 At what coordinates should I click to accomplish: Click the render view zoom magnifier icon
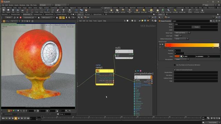point(69,18)
